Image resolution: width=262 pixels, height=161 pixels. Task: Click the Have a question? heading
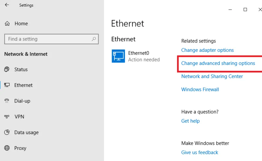tap(200, 112)
